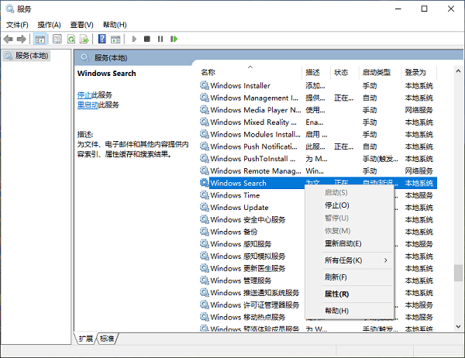Click the Stop service square icon
This screenshot has height=358, width=465.
click(147, 39)
